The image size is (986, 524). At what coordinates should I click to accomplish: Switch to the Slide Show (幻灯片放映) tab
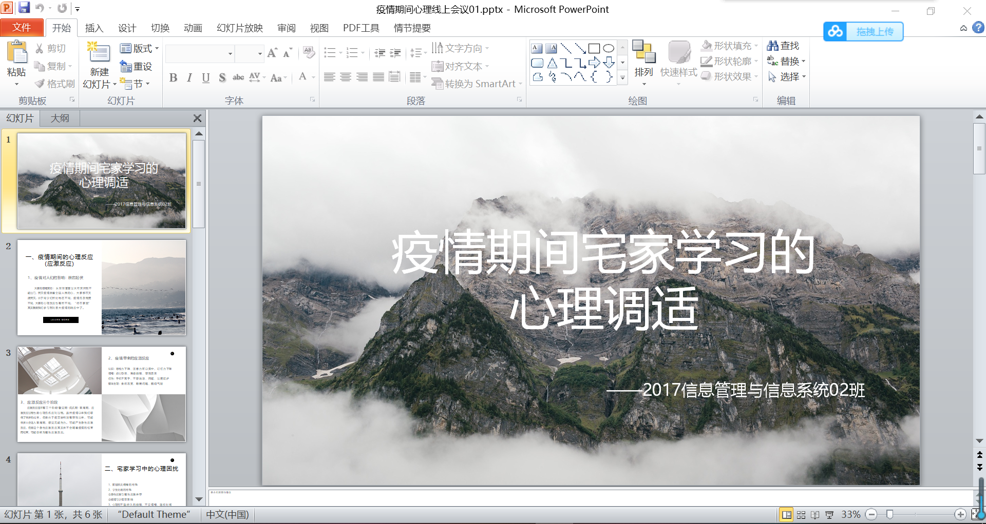[240, 28]
